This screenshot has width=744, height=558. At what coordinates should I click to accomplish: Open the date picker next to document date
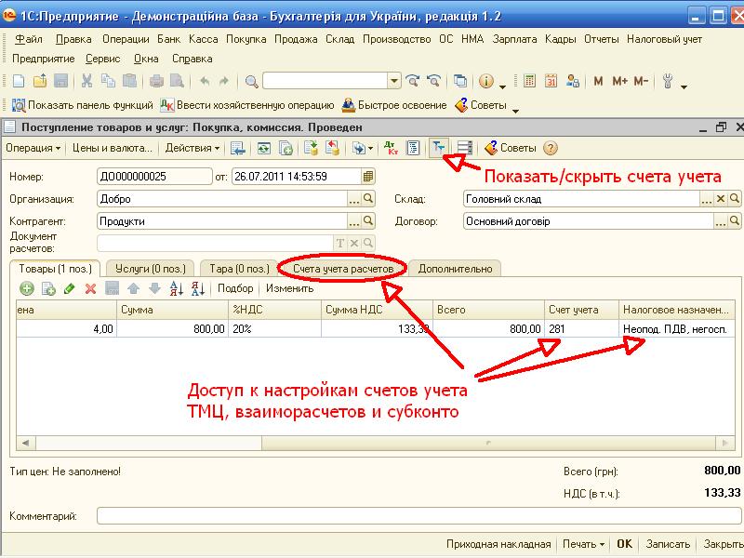[367, 177]
